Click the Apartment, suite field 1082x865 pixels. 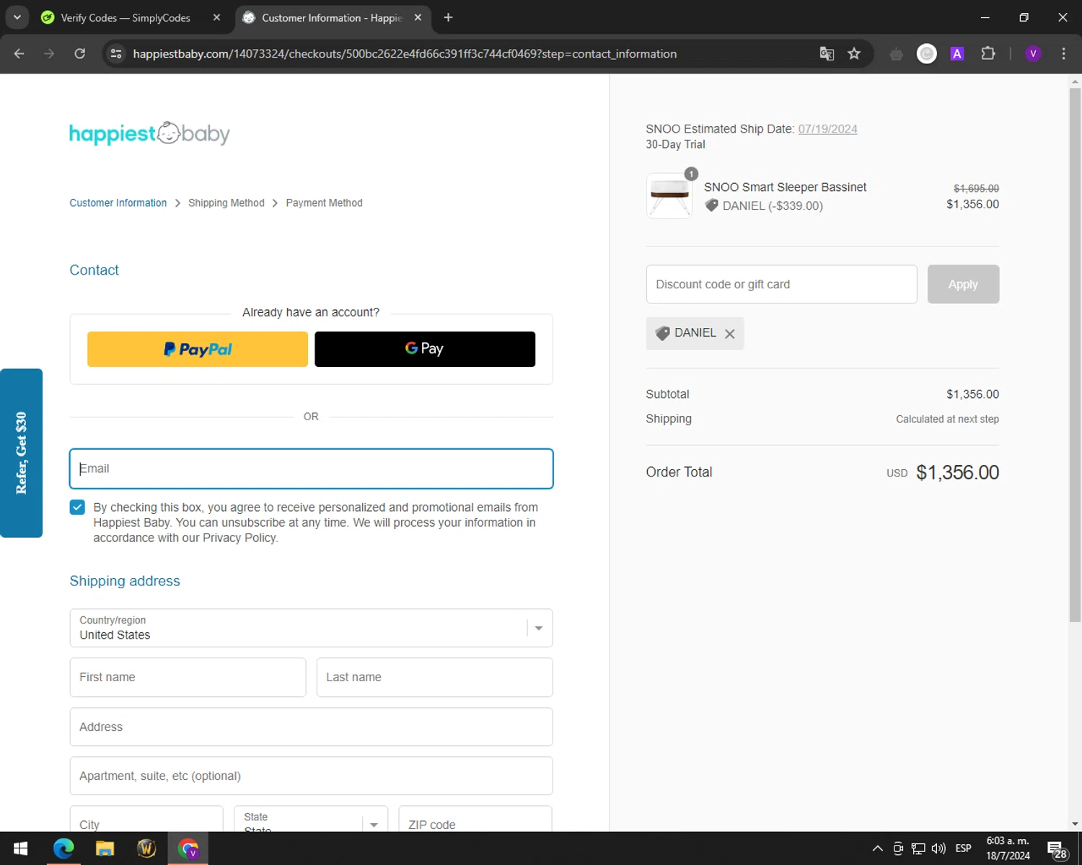[x=311, y=776]
